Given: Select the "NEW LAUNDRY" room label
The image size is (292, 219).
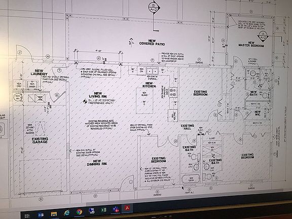Looking at the screenshot, I should [x=39, y=72].
